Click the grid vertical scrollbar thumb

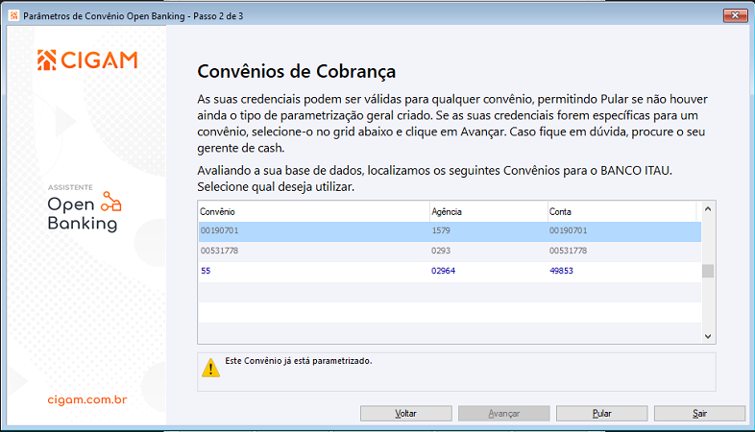(708, 271)
